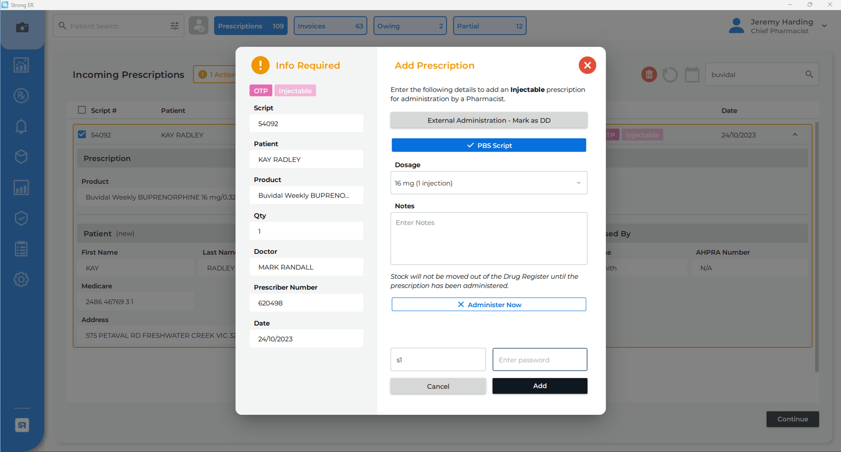Switch to the Owing 2 tab

(x=410, y=26)
